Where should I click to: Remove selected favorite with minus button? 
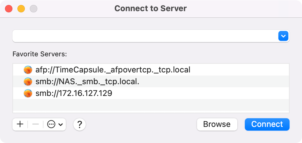click(x=35, y=124)
